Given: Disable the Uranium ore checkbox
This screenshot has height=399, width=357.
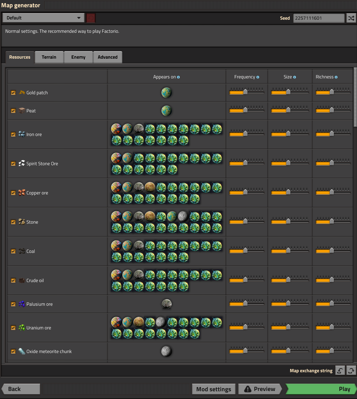Looking at the screenshot, I should coord(13,328).
